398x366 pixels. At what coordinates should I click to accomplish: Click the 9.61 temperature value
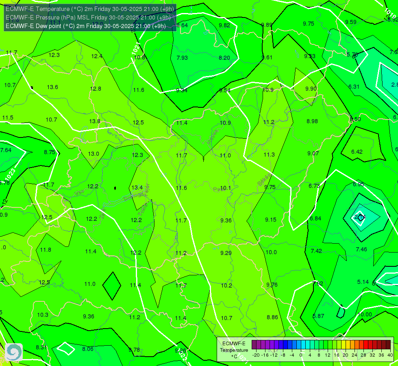pyautogui.click(x=267, y=58)
